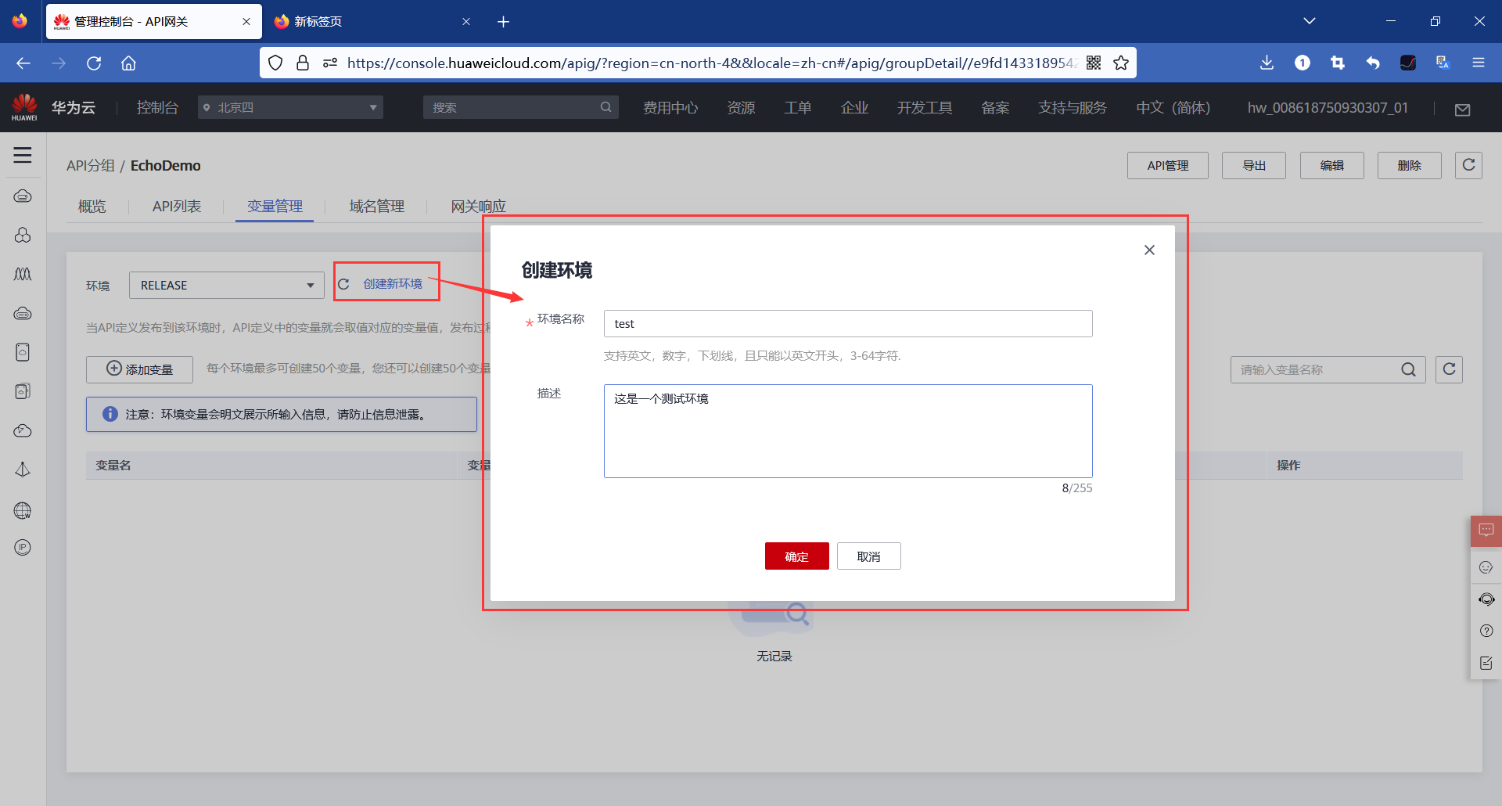The image size is (1502, 806).
Task: Click the magnifier in the variable name search box
Action: (1409, 369)
